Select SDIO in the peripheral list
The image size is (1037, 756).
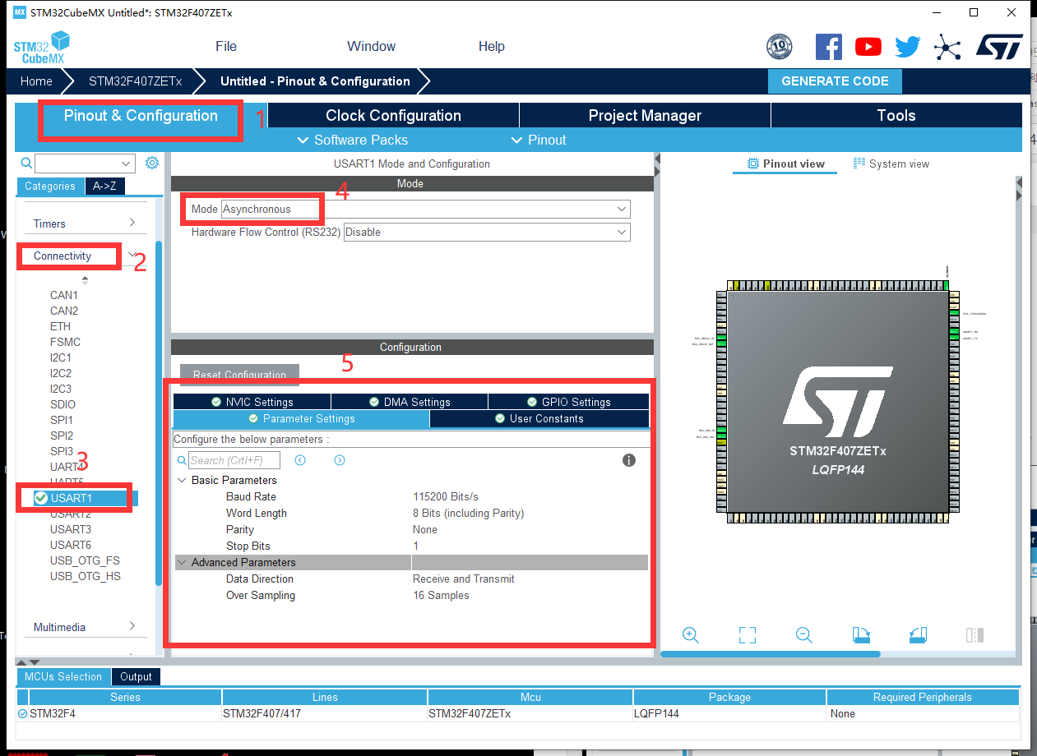pyautogui.click(x=62, y=404)
